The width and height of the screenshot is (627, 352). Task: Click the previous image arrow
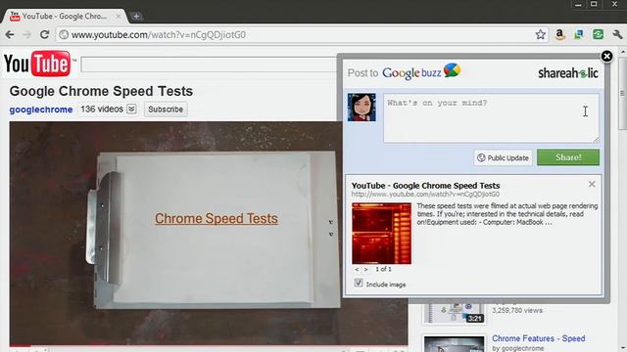tap(357, 270)
